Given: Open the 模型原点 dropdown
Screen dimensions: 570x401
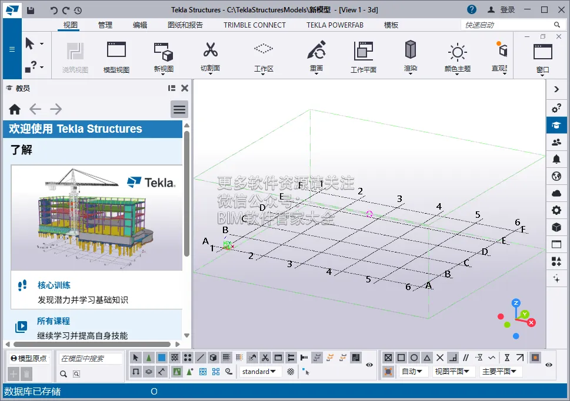Looking at the screenshot, I should [29, 359].
